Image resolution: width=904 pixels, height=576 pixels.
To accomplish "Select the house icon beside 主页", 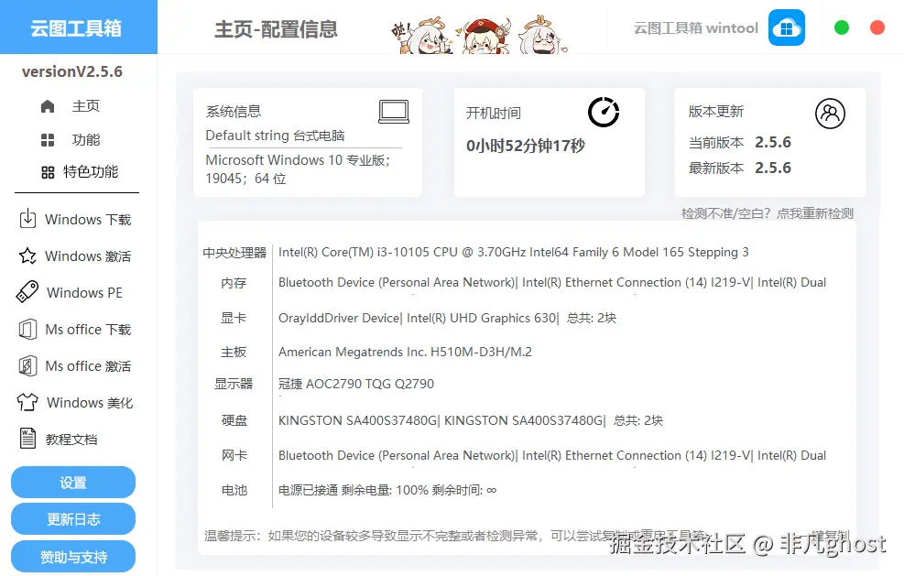I will (47, 105).
